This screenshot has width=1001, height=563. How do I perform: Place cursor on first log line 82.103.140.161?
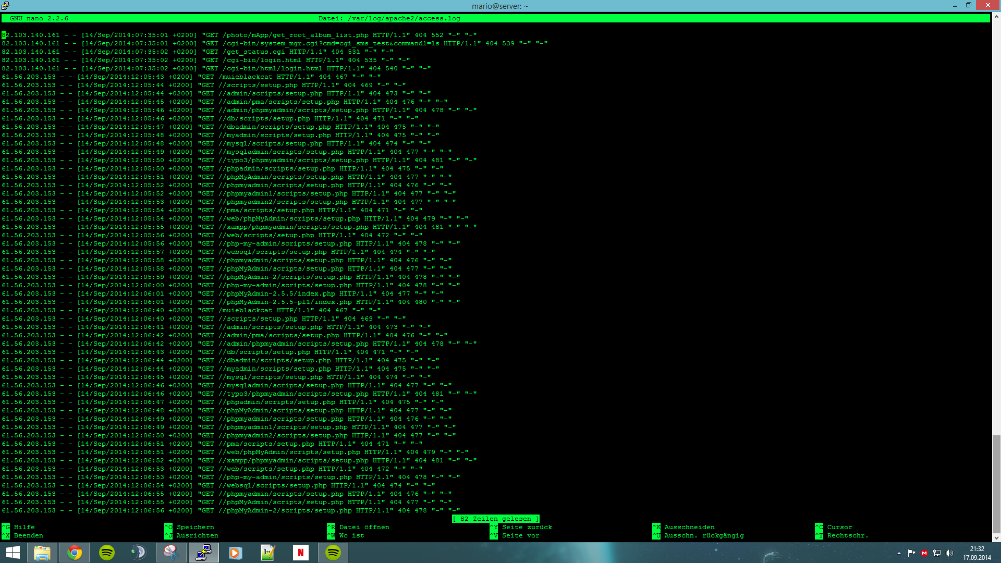[x=31, y=35]
